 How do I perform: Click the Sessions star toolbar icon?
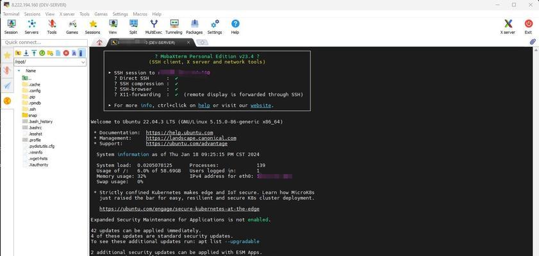[92, 27]
